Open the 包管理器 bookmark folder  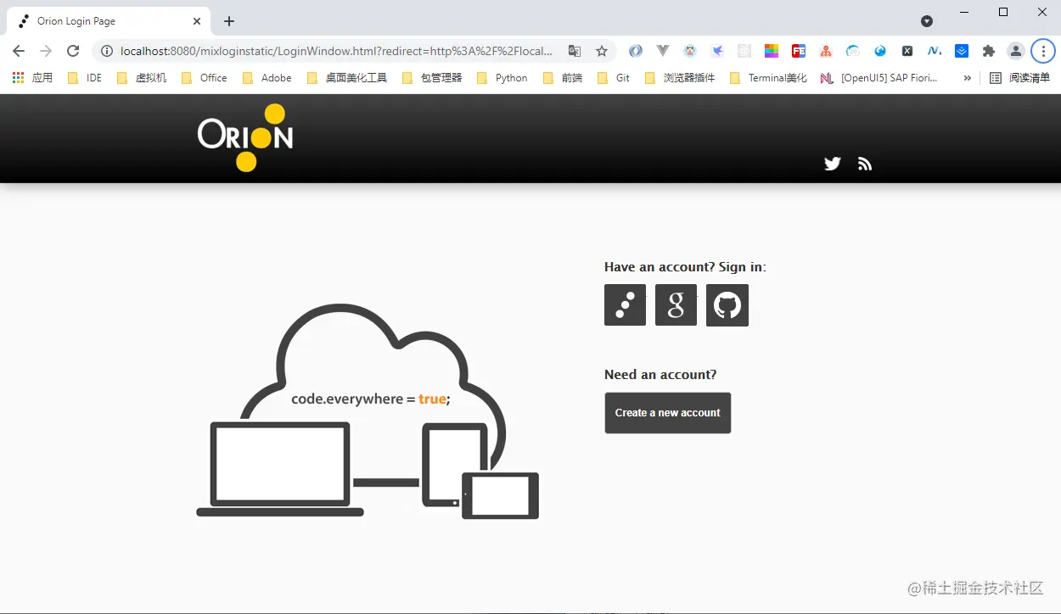pos(432,77)
